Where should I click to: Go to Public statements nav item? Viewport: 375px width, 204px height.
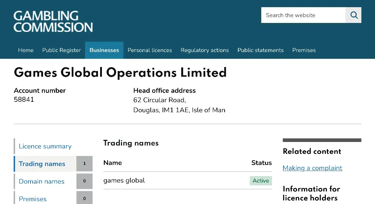261,50
